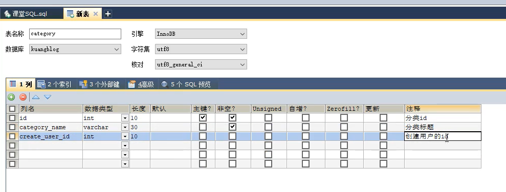The image size is (506, 192).
Task: Uncheck 非空 for category_name row
Action: (x=232, y=127)
